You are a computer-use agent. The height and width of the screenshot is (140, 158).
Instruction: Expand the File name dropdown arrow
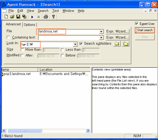[101, 32]
